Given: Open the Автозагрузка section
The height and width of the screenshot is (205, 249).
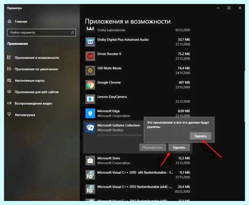Looking at the screenshot, I should click(25, 115).
